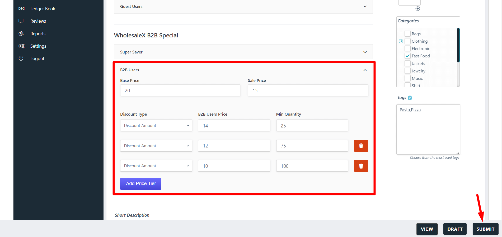This screenshot has height=237, width=502.
Task: Click B2B Users Price field showing 10
Action: click(234, 166)
